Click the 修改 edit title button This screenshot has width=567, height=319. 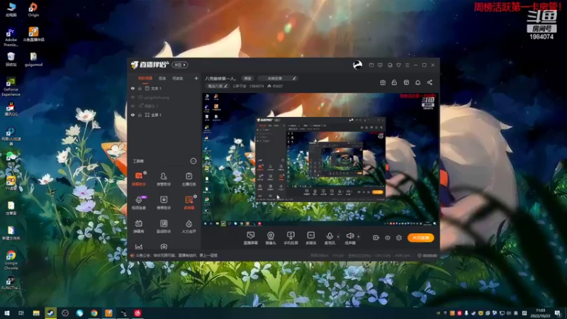coord(247,78)
